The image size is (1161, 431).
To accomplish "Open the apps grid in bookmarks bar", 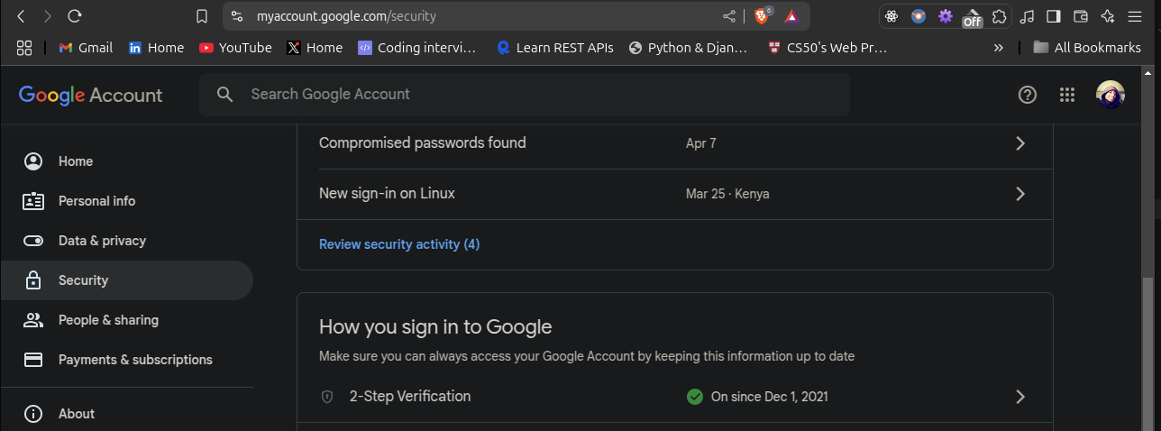I will (x=24, y=48).
